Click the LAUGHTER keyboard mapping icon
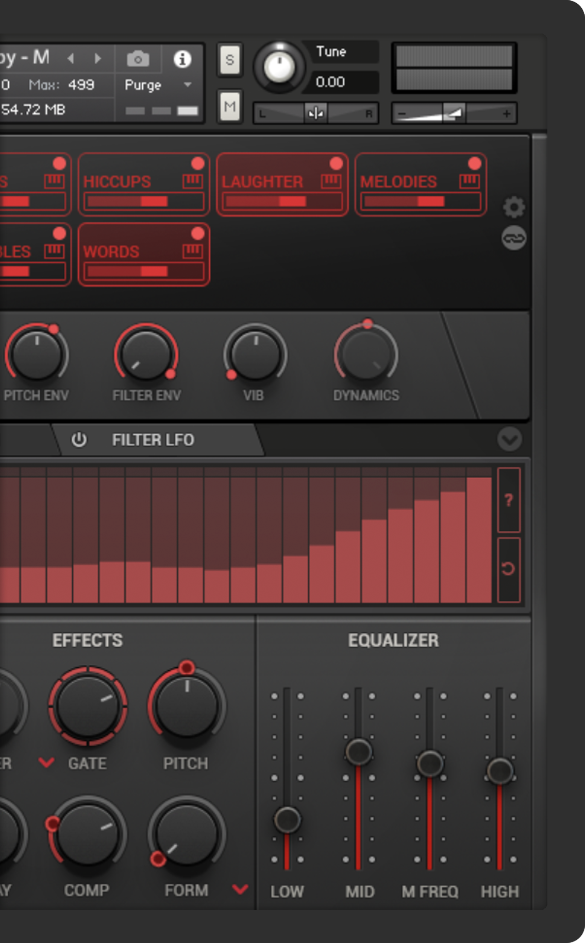The image size is (585, 943). (331, 181)
